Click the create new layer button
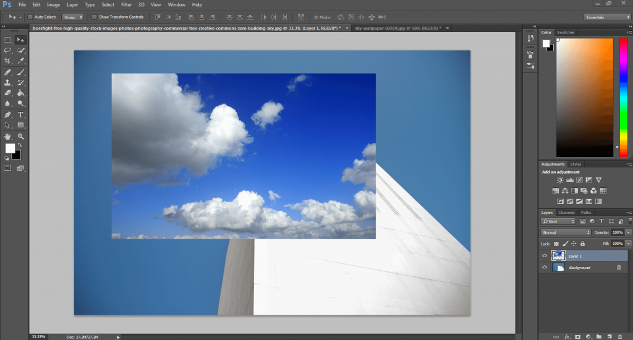 [609, 336]
